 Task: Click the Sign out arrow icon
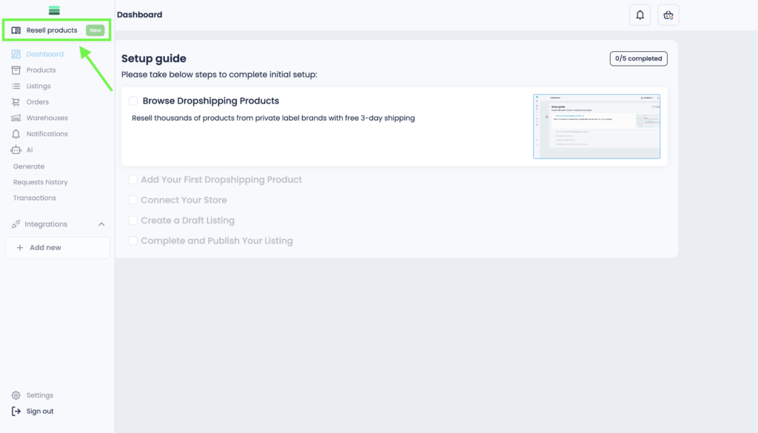[x=16, y=412]
